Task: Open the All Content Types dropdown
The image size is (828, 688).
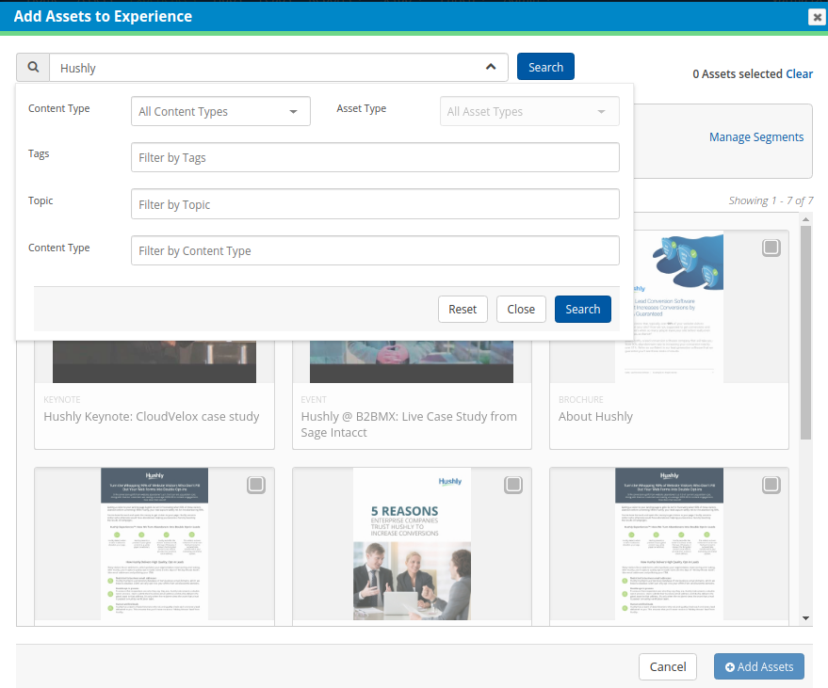Action: tap(220, 111)
